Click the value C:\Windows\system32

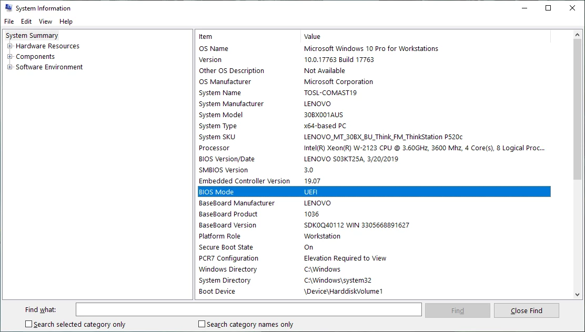point(338,280)
